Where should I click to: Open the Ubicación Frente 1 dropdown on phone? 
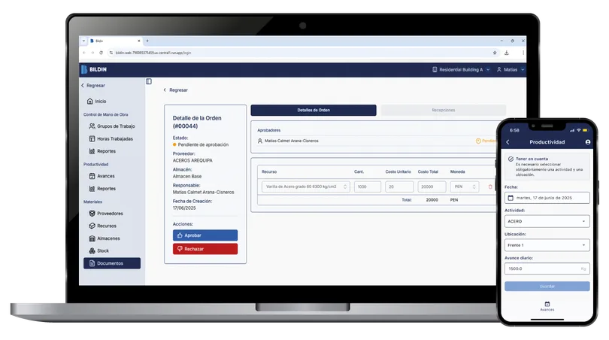(547, 245)
